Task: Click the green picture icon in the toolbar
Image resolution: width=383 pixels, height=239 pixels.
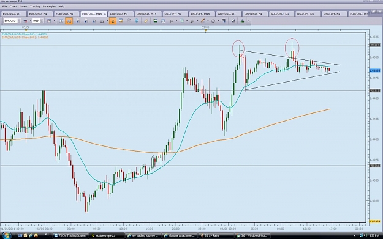Action: pyautogui.click(x=155, y=21)
